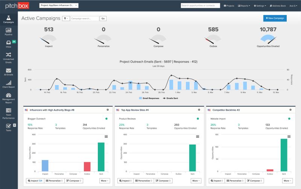Open the Team Performance icon
The height and width of the screenshot is (189, 301).
[9, 111]
